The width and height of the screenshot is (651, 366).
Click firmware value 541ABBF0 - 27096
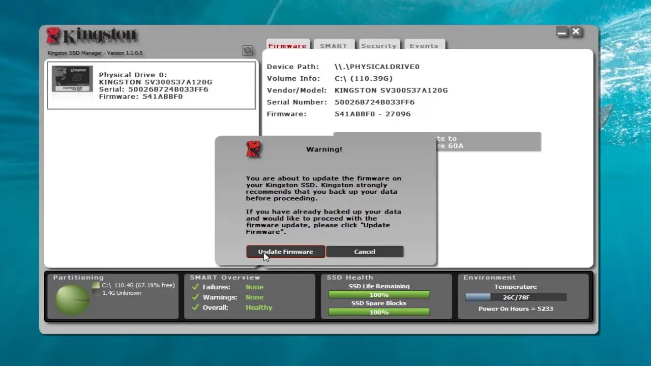372,114
